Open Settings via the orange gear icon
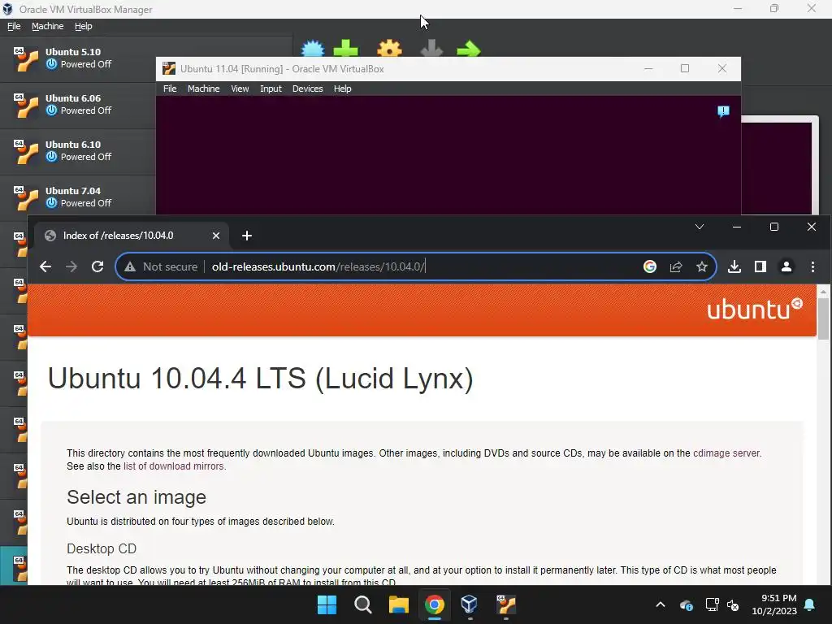Image resolution: width=832 pixels, height=624 pixels. tap(389, 49)
